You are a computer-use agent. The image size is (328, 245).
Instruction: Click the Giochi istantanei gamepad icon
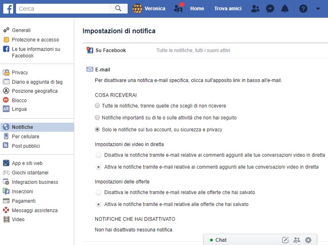(6, 172)
